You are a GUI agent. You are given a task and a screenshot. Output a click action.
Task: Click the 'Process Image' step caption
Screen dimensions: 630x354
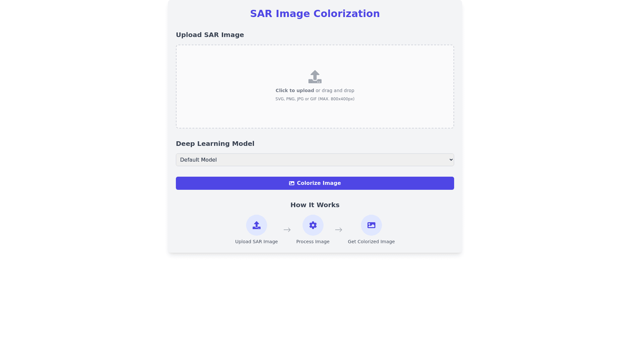click(x=313, y=242)
